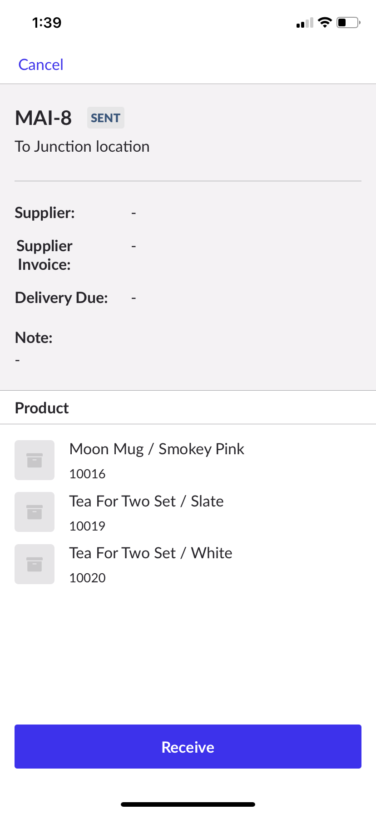This screenshot has width=376, height=814.
Task: Tap the Delivery Due label
Action: 61,298
